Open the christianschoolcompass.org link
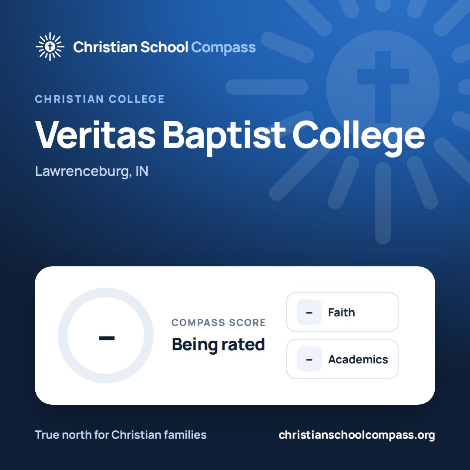 (357, 435)
